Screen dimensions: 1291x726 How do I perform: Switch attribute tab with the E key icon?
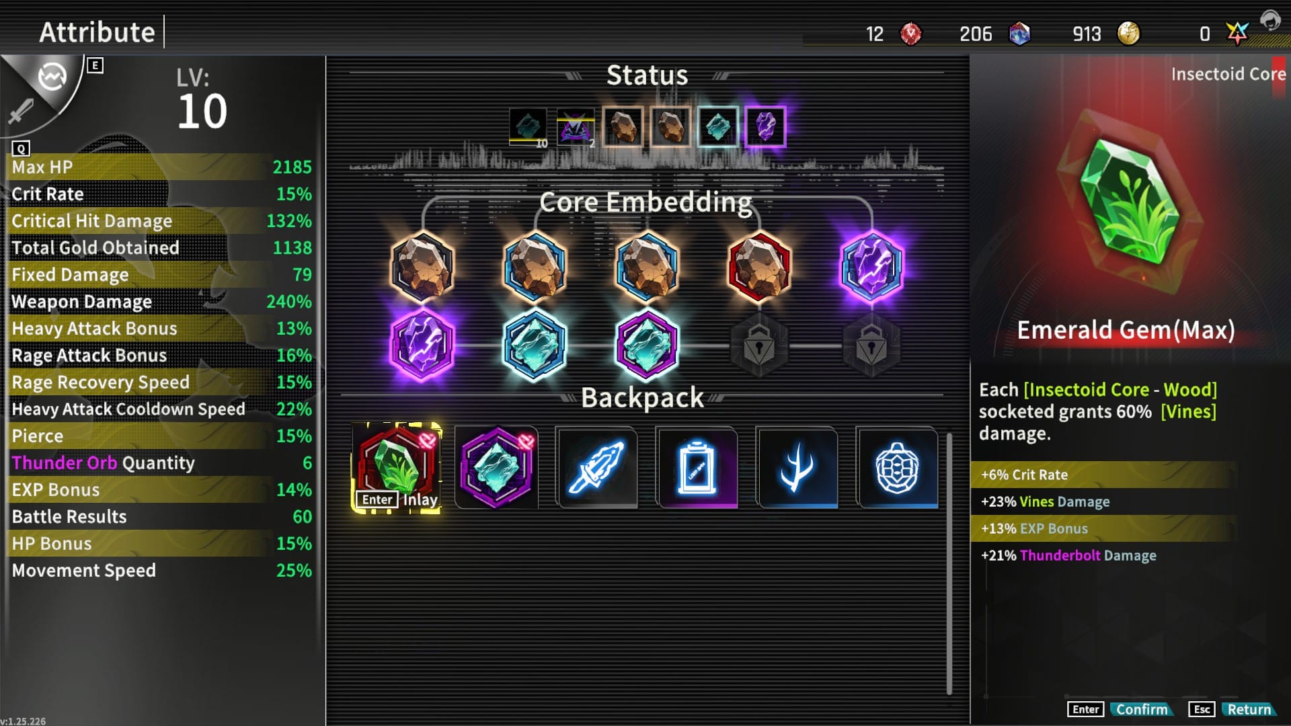click(95, 65)
